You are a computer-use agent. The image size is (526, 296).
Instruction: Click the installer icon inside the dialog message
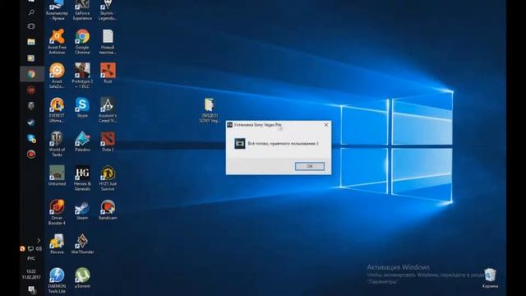tap(239, 144)
